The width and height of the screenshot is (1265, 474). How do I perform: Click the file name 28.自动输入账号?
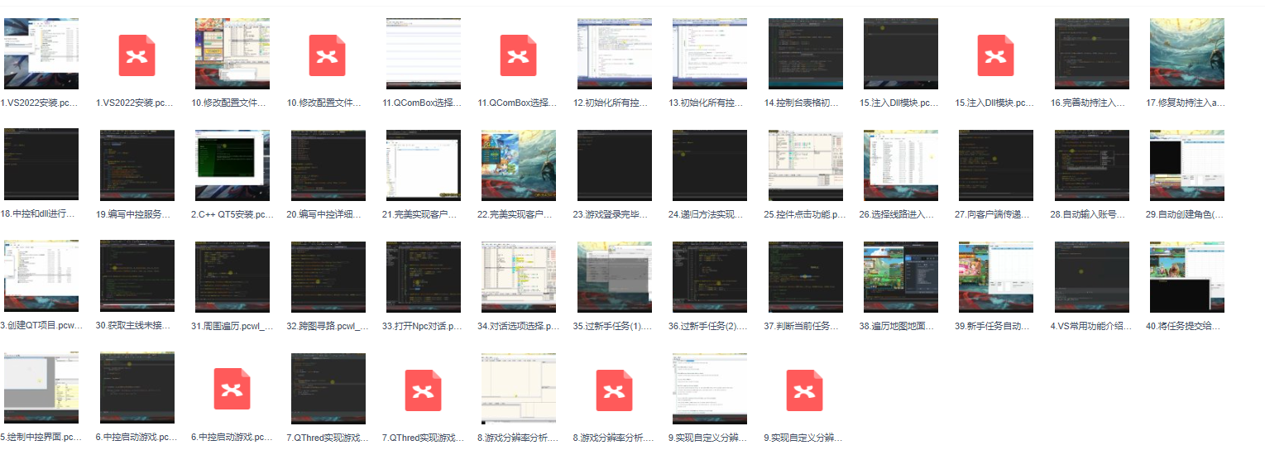1092,214
